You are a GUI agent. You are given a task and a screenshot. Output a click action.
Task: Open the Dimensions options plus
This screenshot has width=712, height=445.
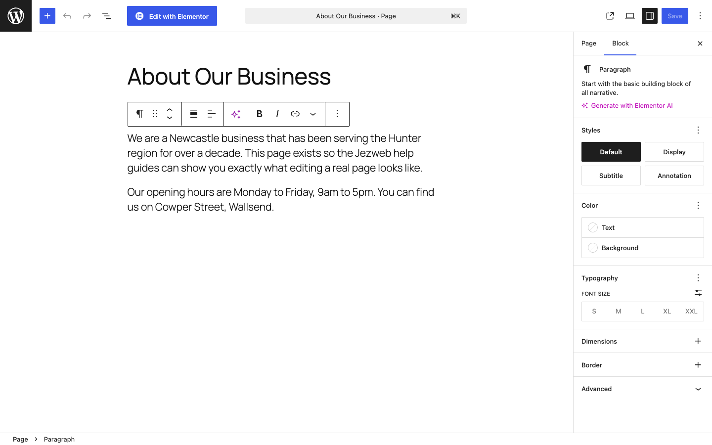pos(698,341)
